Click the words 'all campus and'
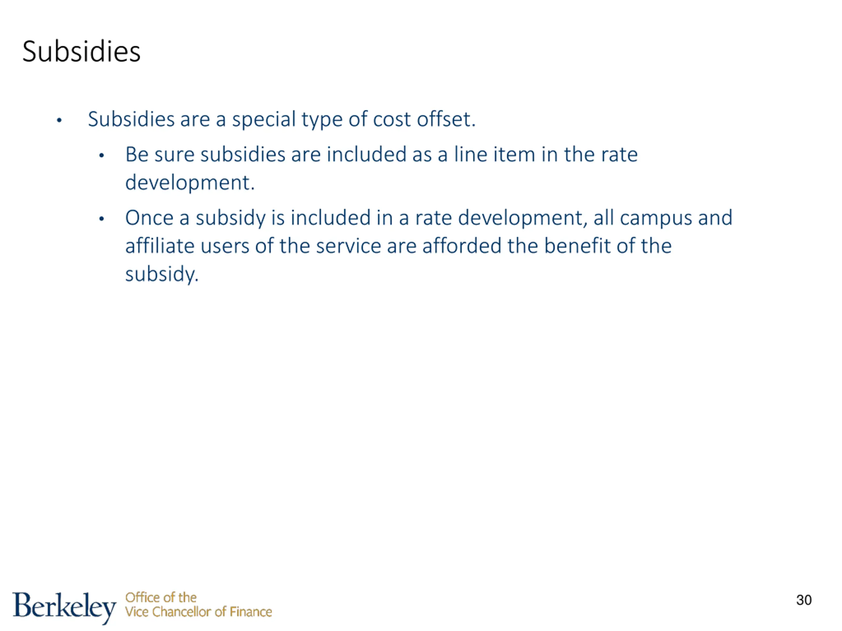Viewport: 842px width, 631px height. tap(663, 218)
